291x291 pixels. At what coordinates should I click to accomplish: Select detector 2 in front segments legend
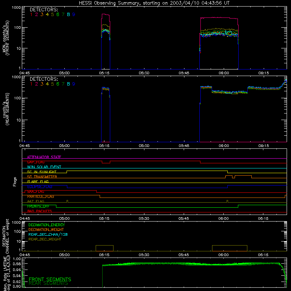click(x=37, y=15)
